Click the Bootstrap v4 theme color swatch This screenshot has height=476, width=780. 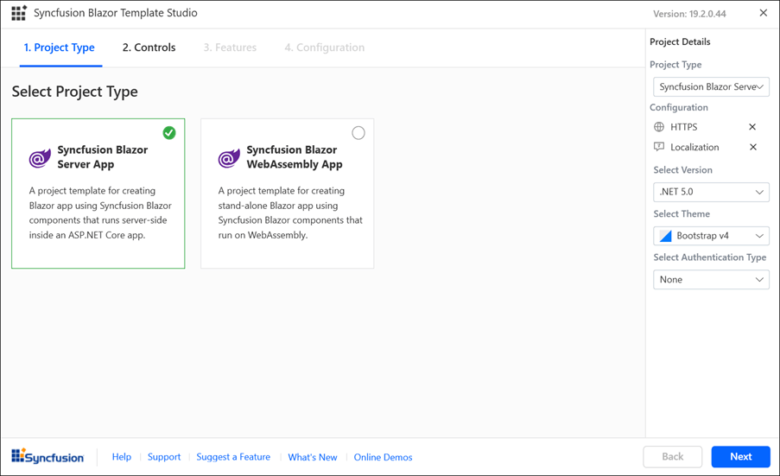coord(666,236)
